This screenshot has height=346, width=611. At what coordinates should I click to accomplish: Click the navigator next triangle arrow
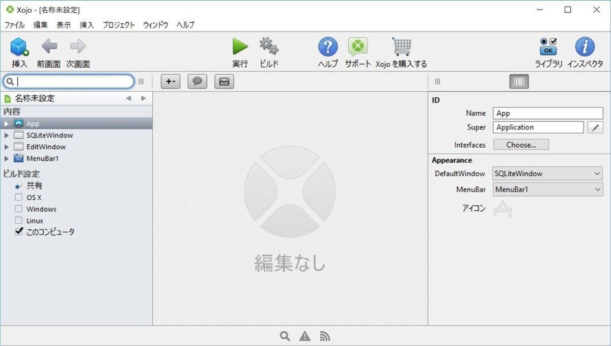click(144, 98)
